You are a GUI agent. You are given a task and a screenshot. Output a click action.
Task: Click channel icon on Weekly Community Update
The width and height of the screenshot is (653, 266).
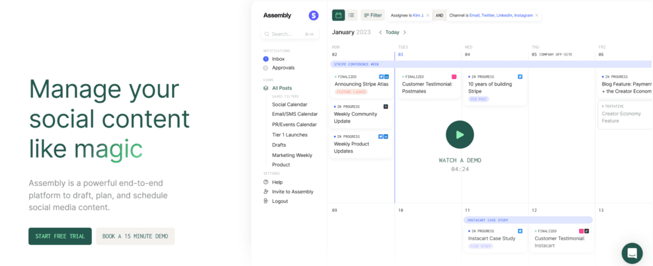point(386,107)
